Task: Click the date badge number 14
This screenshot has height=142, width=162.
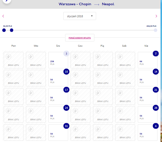Action: click(156, 72)
